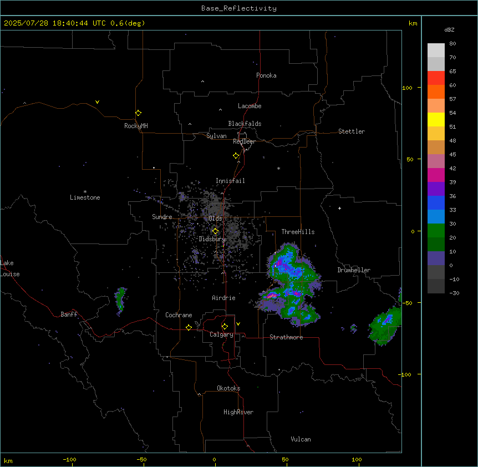Click the green storm cell at the map's east edge

pyautogui.click(x=385, y=325)
